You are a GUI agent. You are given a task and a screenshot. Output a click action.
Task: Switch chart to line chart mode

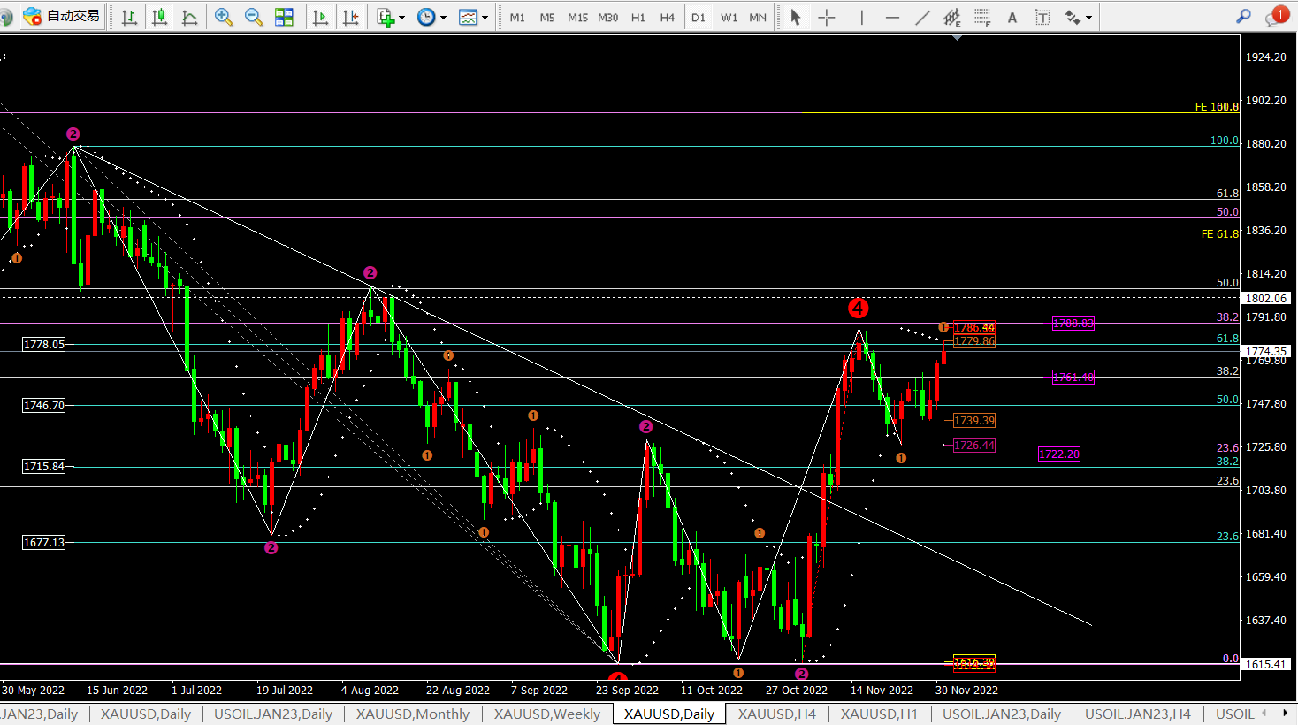189,17
